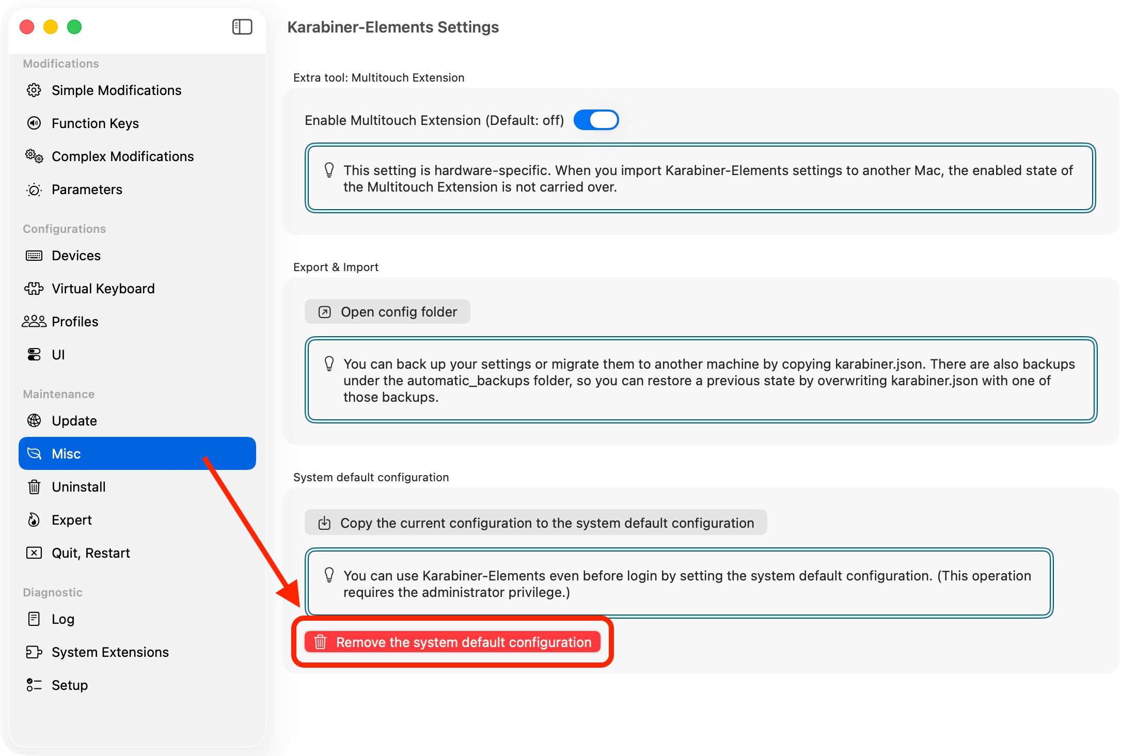Screen dimensions: 1136x756
Task: Click the 'Configurations' sidebar group heading
Action: coord(64,229)
